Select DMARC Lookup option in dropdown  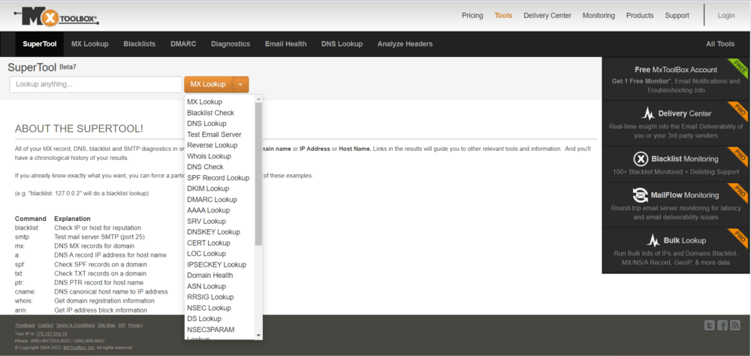pos(212,199)
